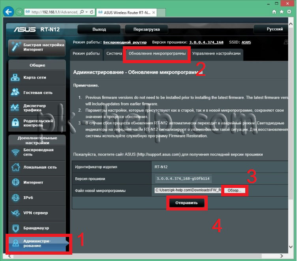Open the Беспроводной роутер mode link
This screenshot has height=261, width=297.
[x=125, y=42]
